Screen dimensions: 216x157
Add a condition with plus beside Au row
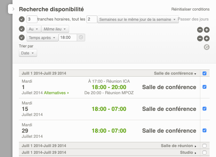207,30
